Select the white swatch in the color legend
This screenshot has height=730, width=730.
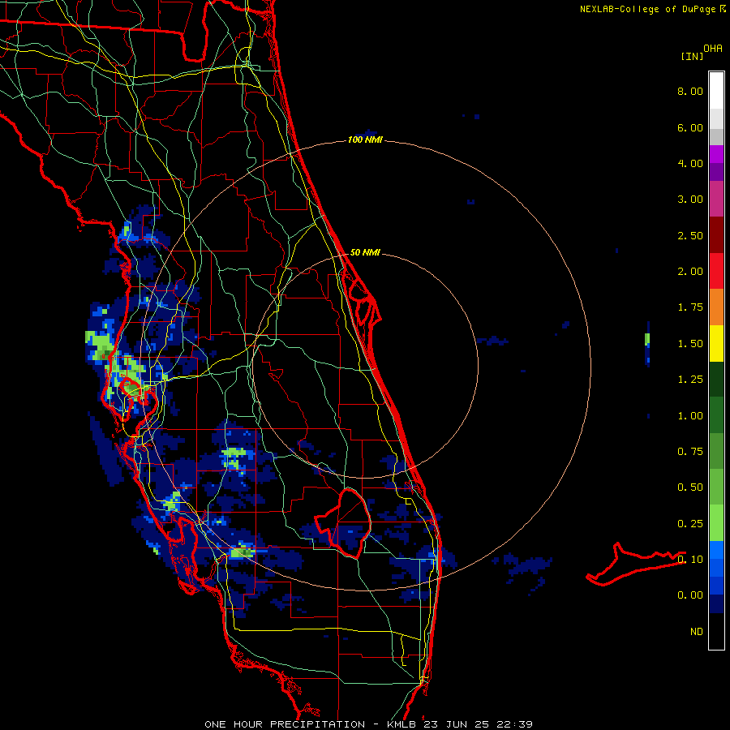tap(716, 90)
